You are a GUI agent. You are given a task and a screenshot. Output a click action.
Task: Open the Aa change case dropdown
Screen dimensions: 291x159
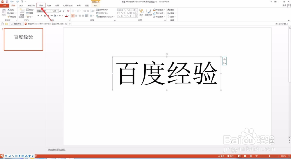(x=61, y=16)
